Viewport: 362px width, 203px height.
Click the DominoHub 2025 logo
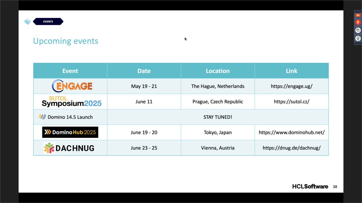(x=70, y=132)
